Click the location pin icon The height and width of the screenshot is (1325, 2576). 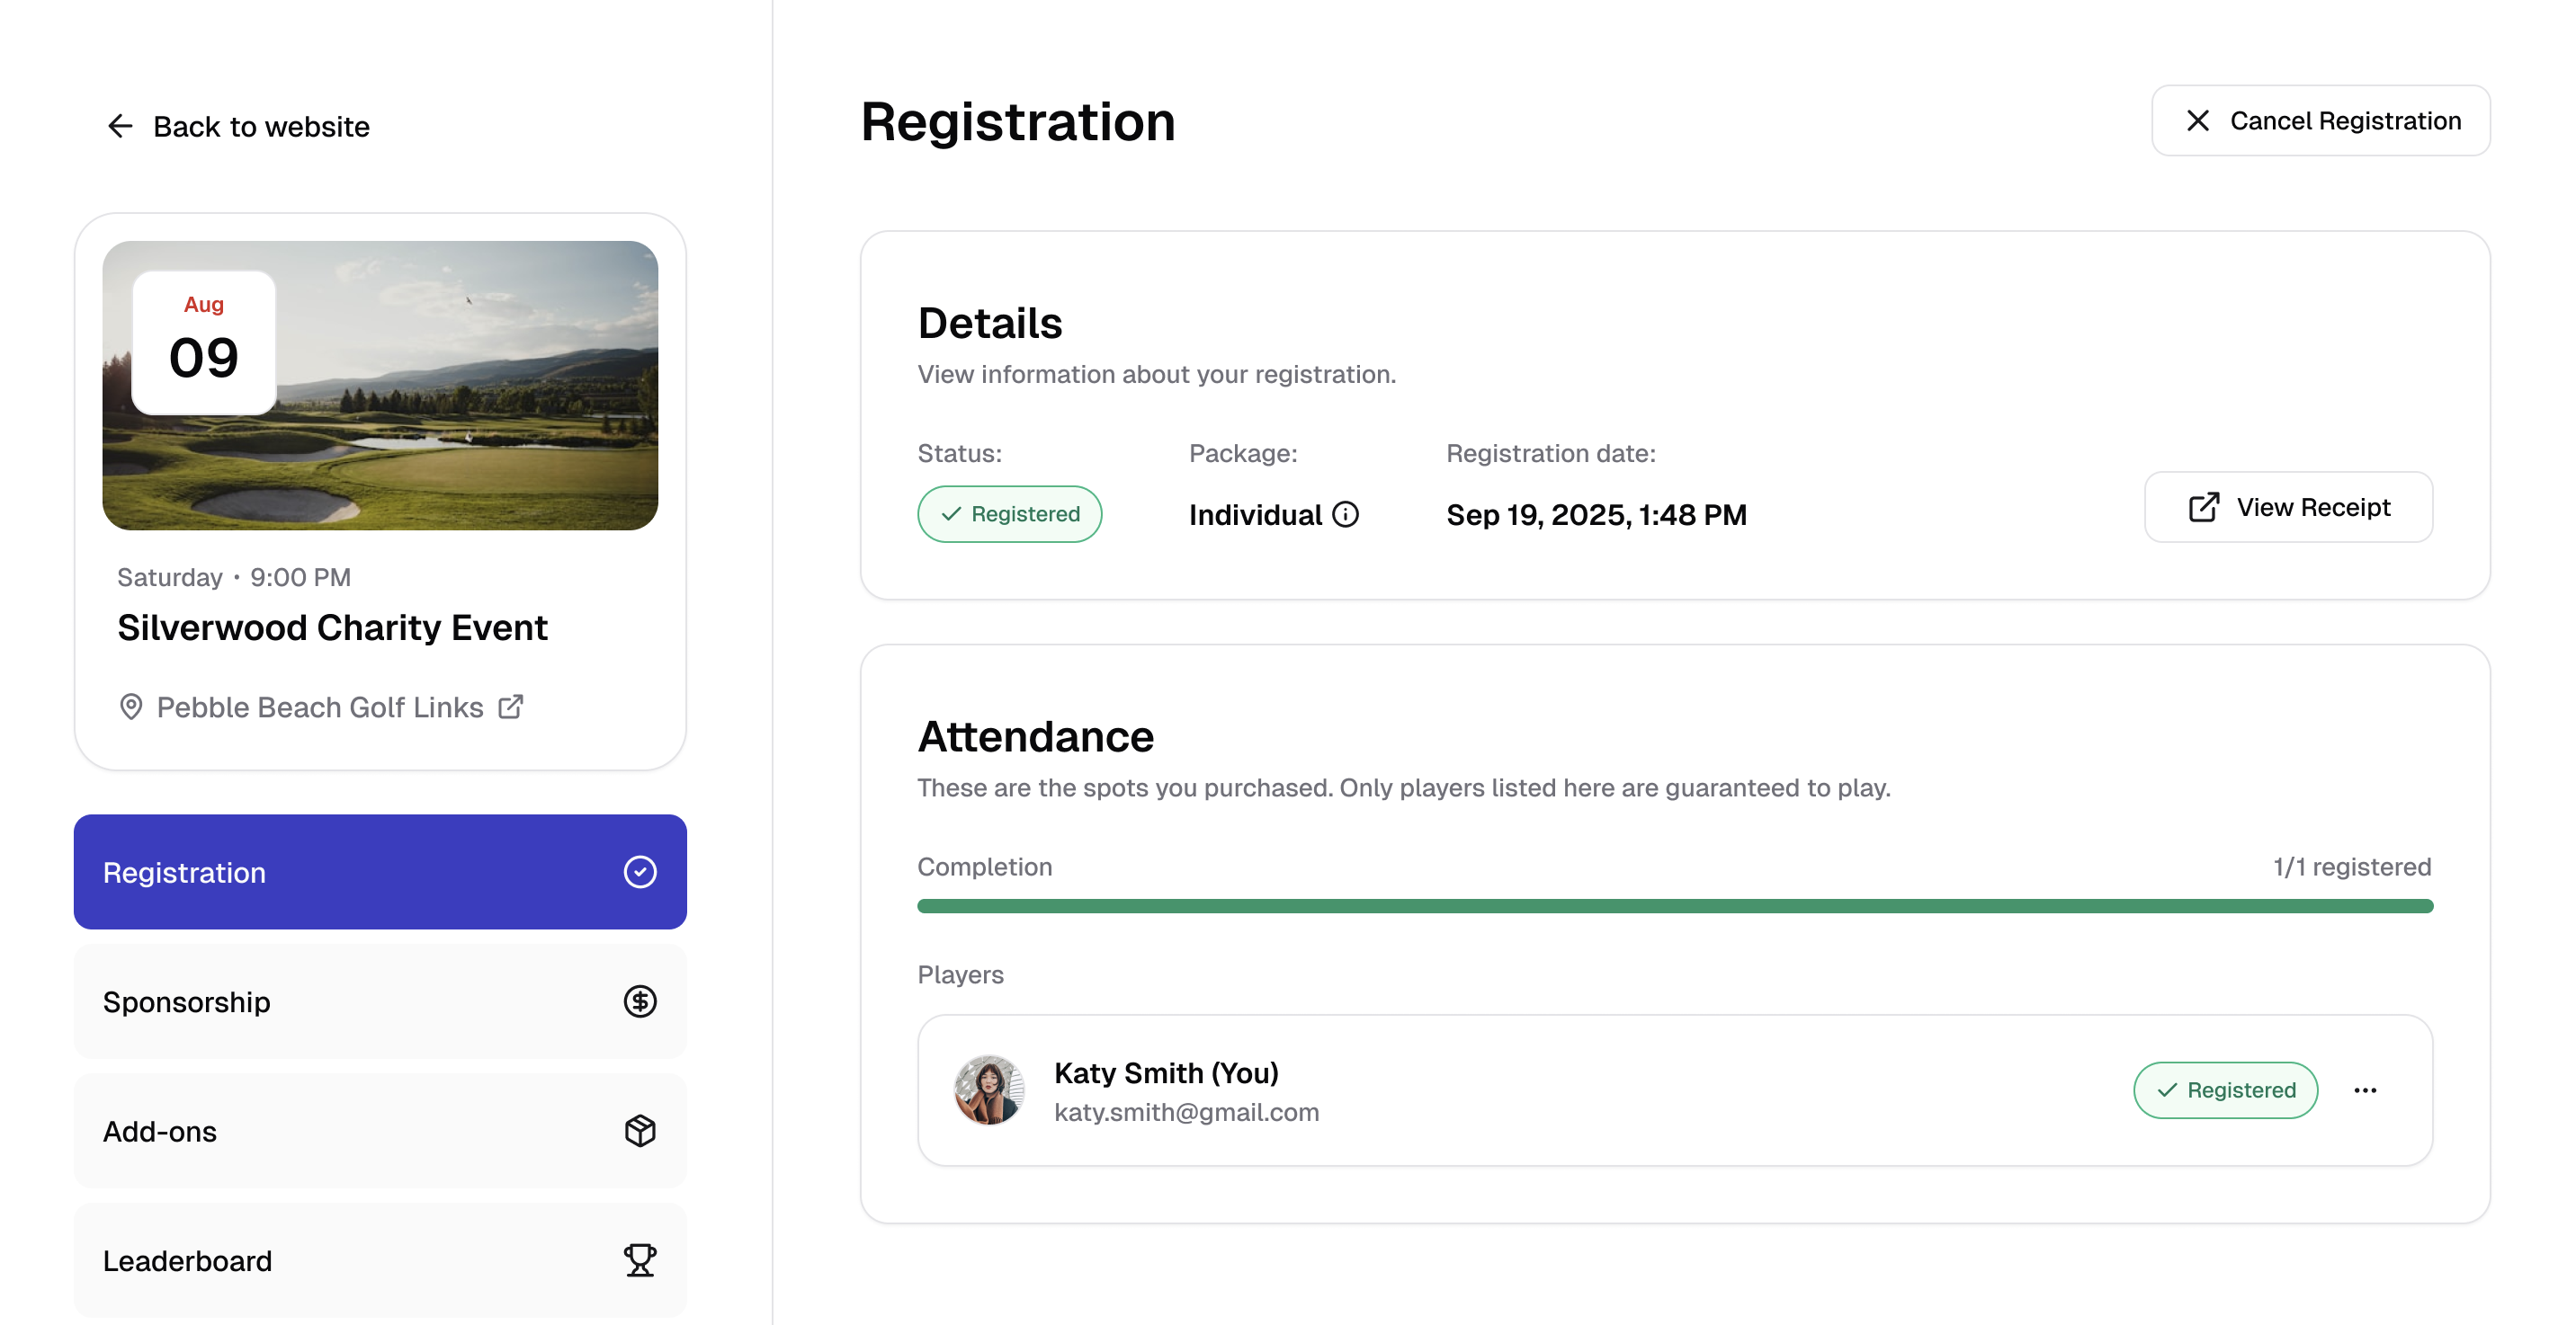131,707
